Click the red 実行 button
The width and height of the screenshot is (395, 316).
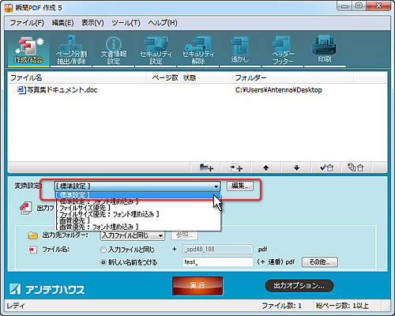click(197, 286)
